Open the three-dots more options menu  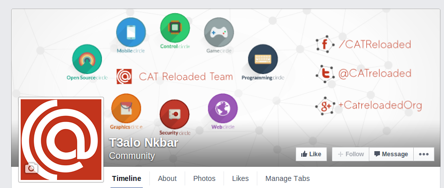pos(424,154)
